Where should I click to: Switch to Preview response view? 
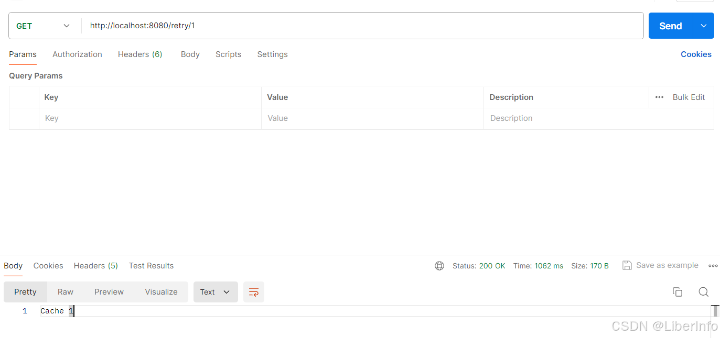[x=109, y=292]
